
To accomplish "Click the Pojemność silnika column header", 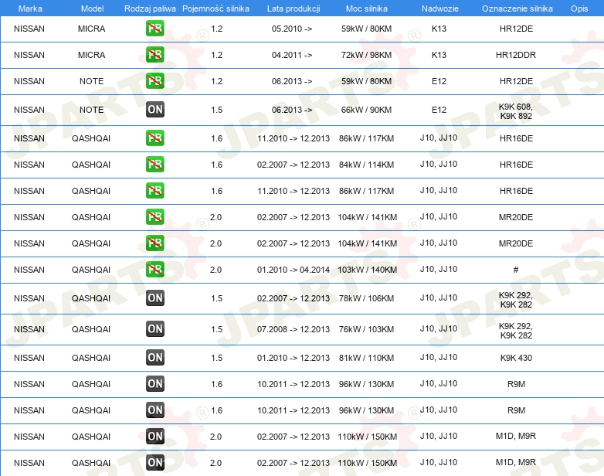I will 215,8.
